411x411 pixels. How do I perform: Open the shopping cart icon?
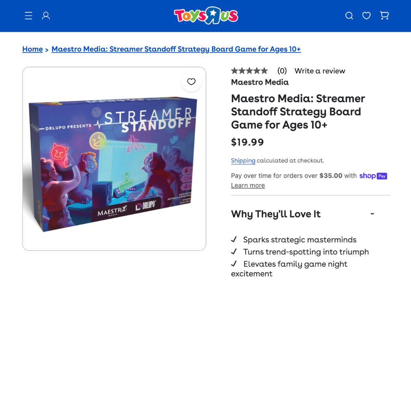[384, 16]
